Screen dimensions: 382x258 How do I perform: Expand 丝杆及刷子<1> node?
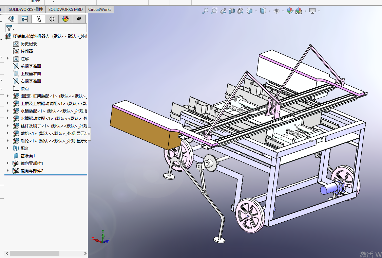coord(8,126)
